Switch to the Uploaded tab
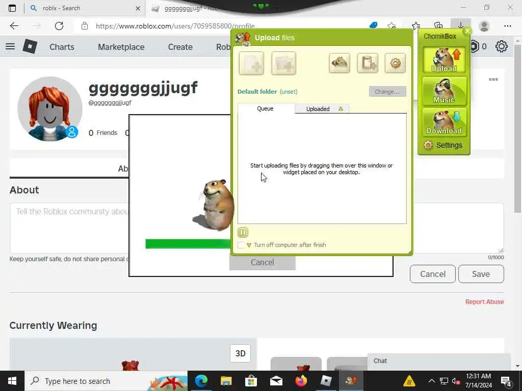 pos(322,109)
